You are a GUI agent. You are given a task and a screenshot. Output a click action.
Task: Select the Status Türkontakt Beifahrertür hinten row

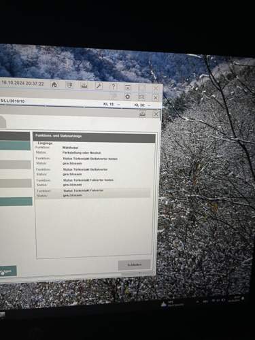(x=93, y=161)
